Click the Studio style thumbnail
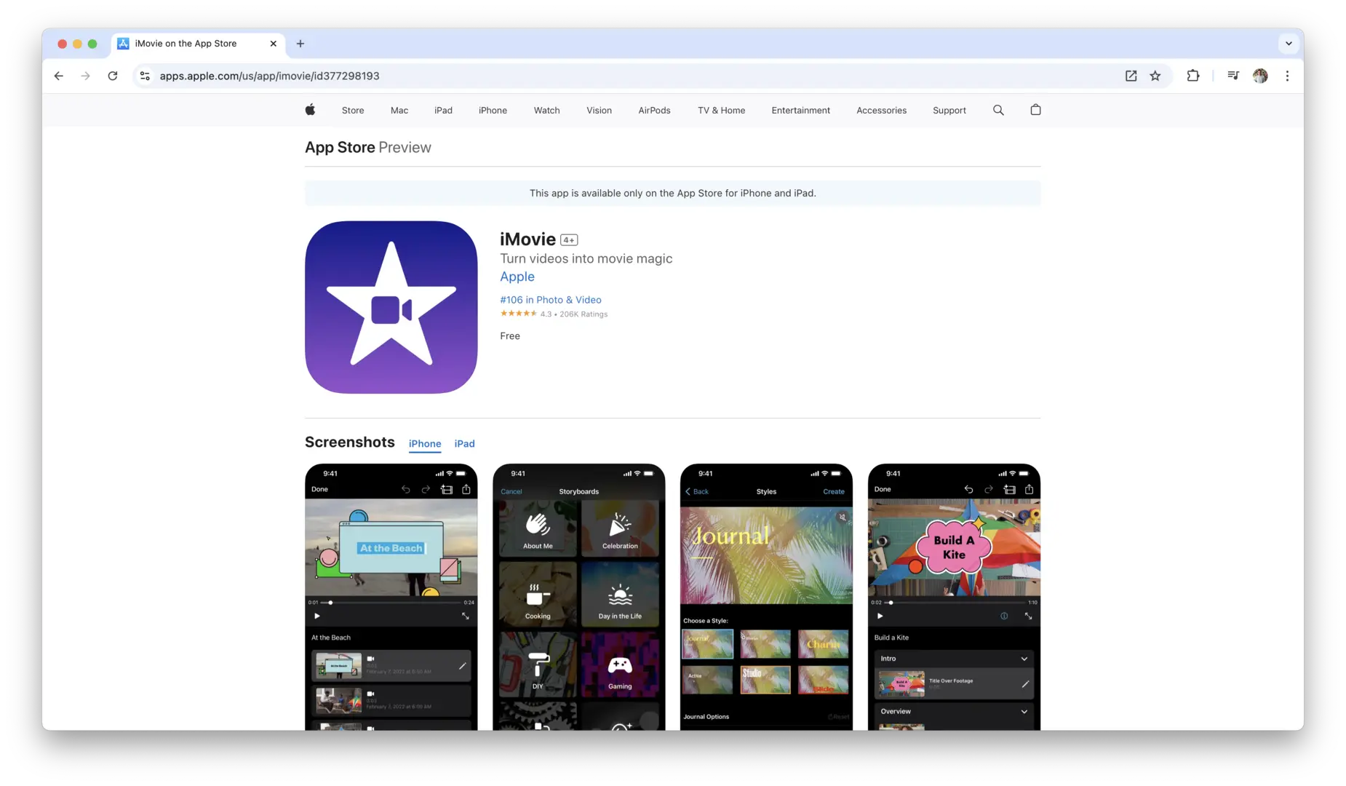The height and width of the screenshot is (786, 1346). tap(765, 680)
